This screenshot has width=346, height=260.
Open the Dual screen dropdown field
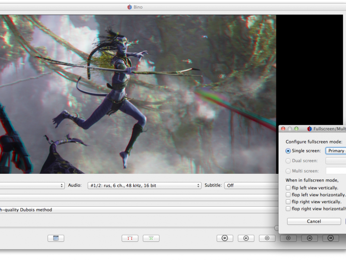pos(336,161)
